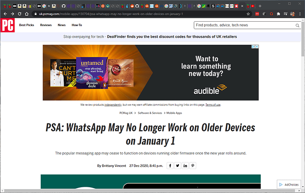The image size is (305, 193).
Task: Open the Extensions puzzle-piece menu
Action: (x=278, y=14)
